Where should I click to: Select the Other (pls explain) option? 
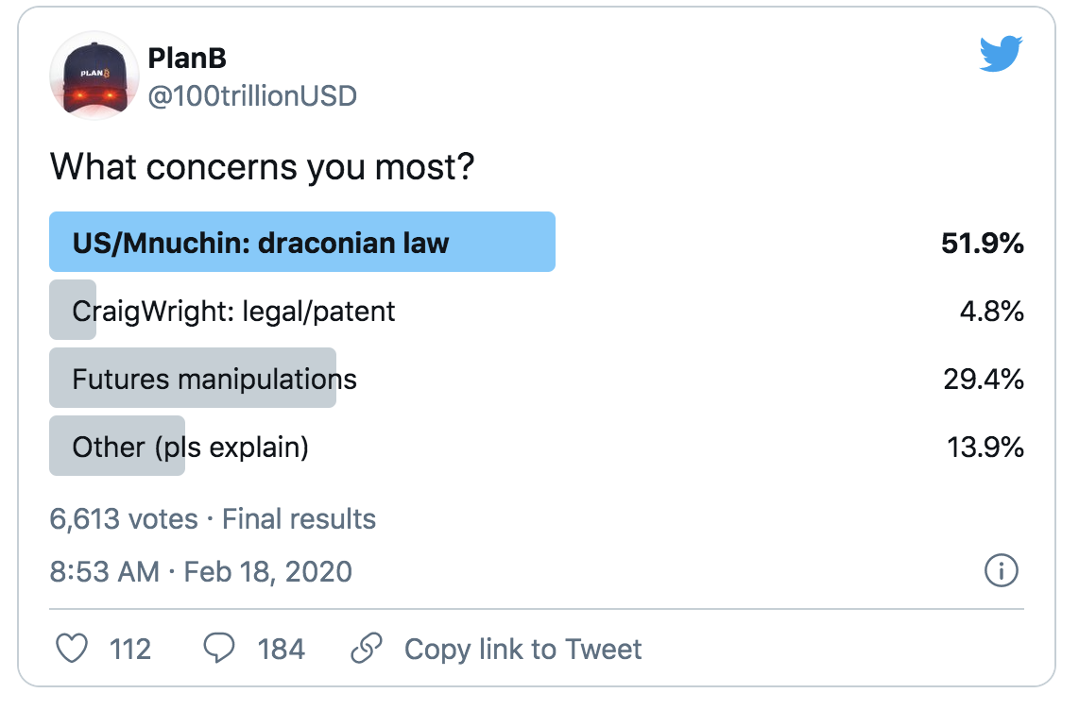click(x=190, y=446)
